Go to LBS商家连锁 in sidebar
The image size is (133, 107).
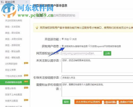11,64
